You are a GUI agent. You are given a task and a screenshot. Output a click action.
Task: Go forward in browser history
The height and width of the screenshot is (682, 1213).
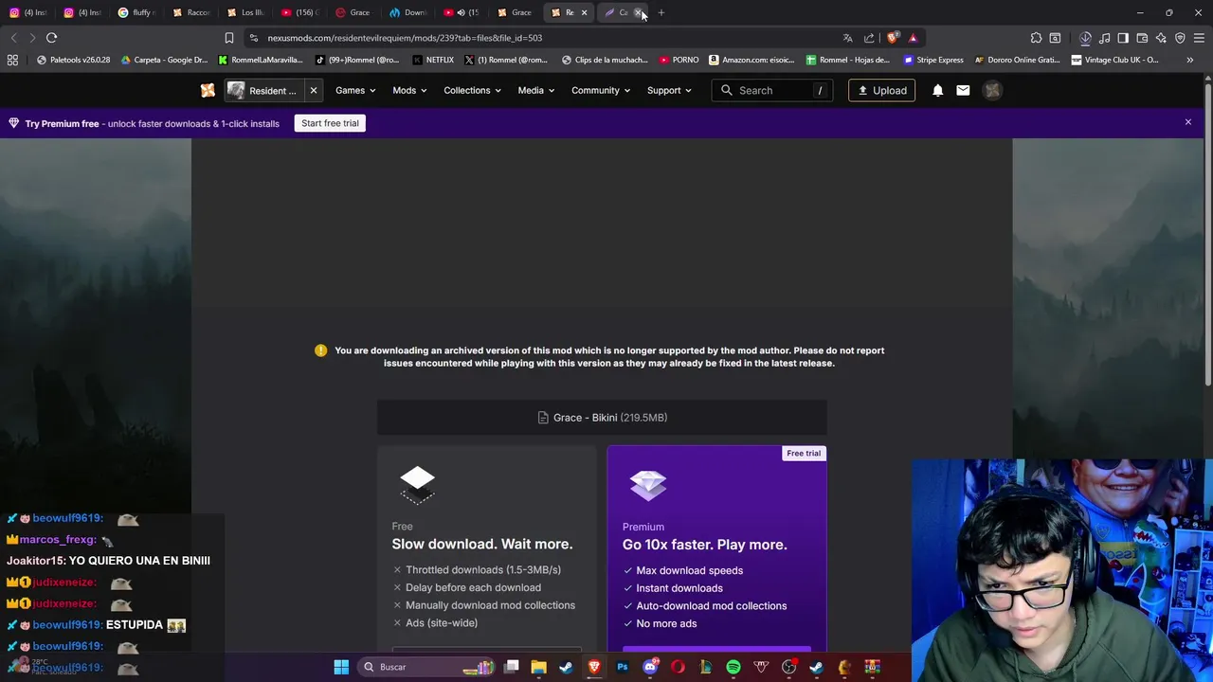click(32, 38)
